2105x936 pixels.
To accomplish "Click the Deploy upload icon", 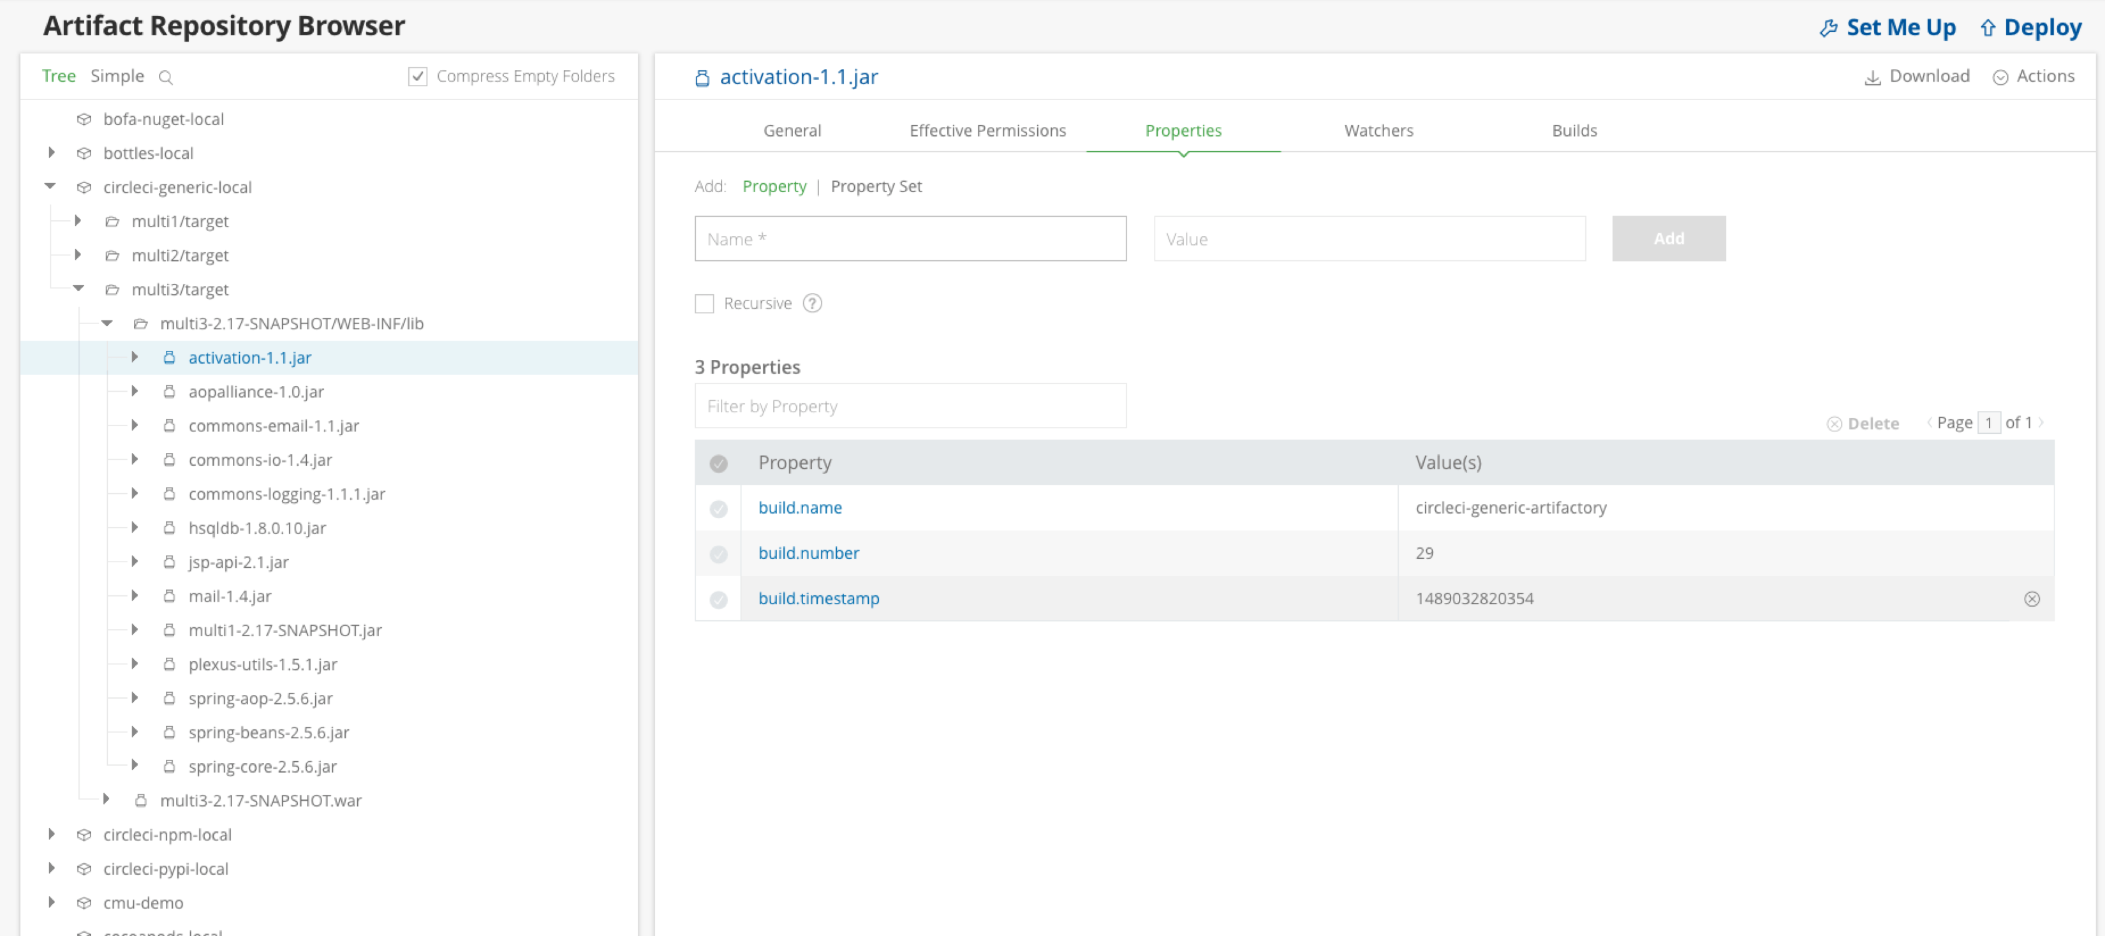I will [1988, 27].
